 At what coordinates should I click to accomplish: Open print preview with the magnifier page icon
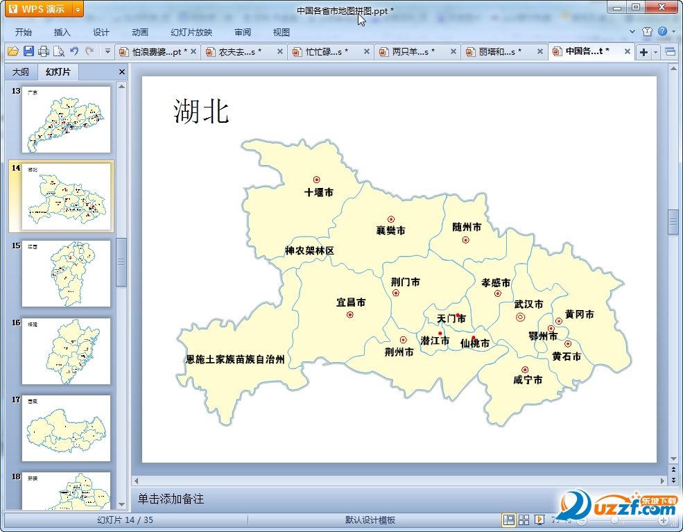click(59, 51)
